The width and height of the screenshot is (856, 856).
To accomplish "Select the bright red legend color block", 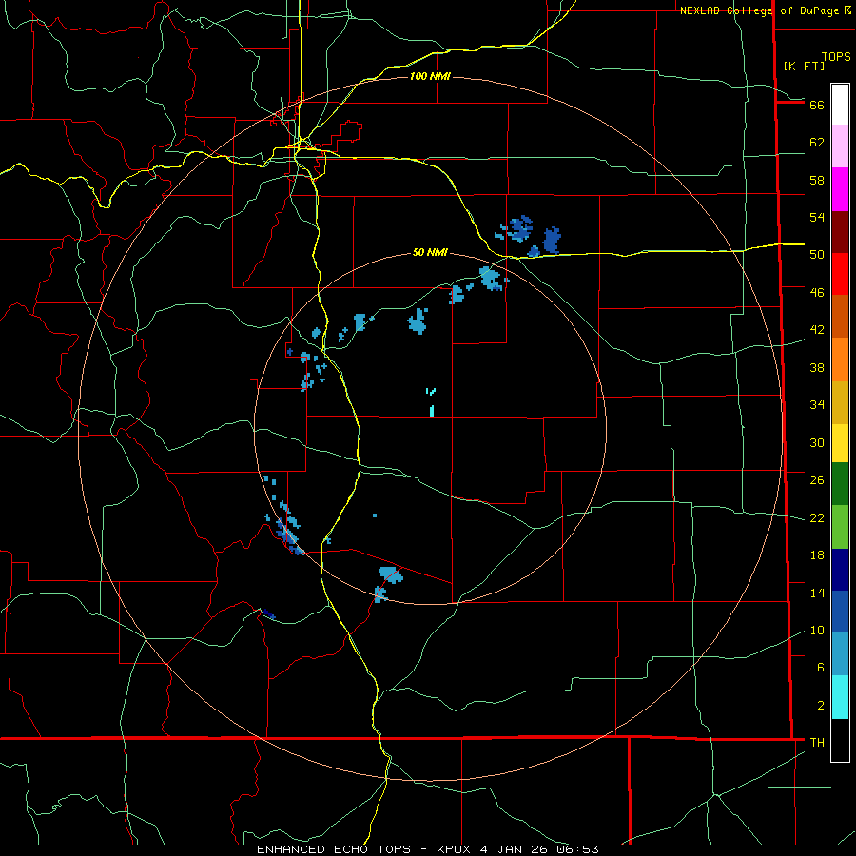I will point(840,274).
